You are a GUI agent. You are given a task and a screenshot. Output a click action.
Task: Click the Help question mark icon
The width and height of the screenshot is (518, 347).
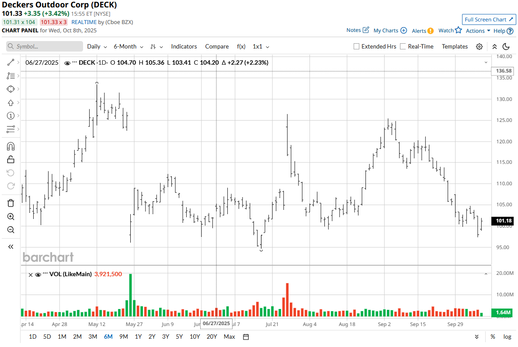(x=510, y=31)
